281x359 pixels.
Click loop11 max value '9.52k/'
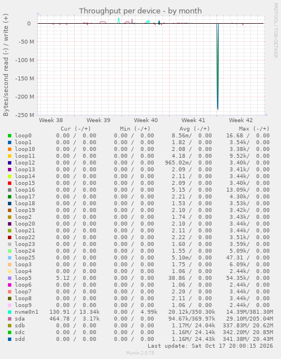pyautogui.click(x=240, y=156)
